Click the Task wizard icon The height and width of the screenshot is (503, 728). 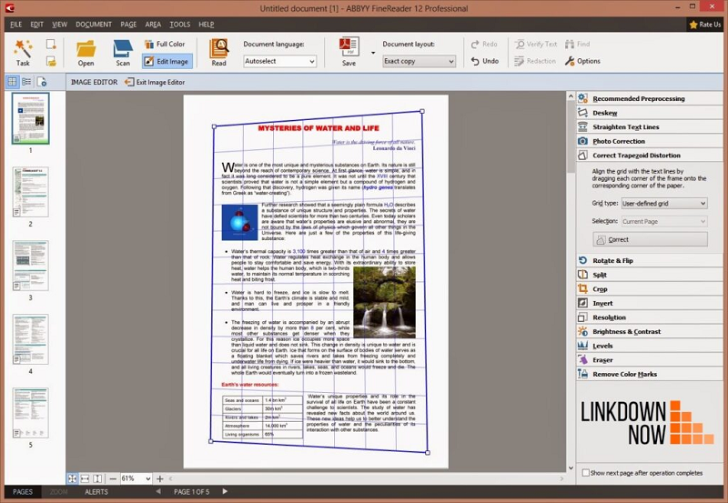tap(23, 51)
